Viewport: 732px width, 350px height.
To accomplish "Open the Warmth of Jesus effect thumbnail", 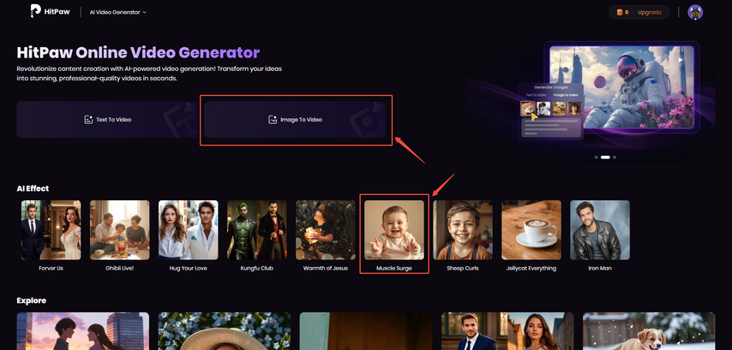I will [326, 229].
